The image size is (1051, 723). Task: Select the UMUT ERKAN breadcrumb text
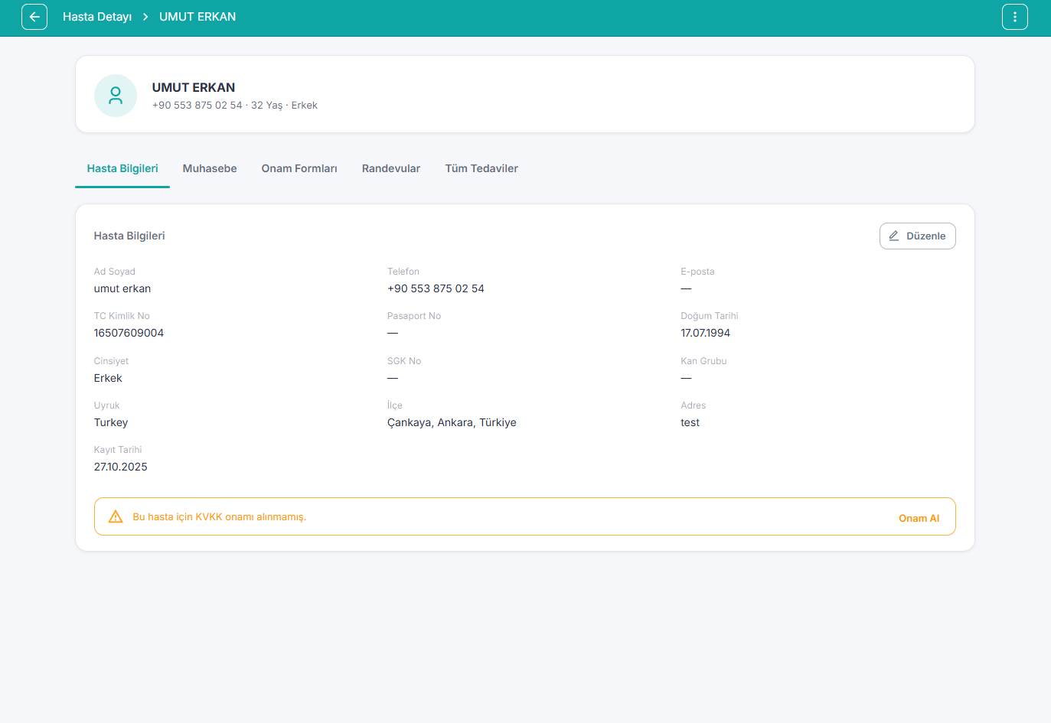[x=197, y=17]
